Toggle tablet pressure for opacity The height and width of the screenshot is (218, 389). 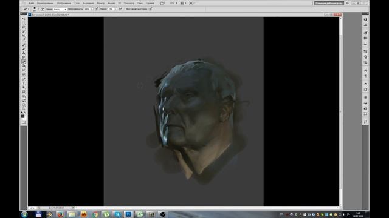click(x=97, y=9)
